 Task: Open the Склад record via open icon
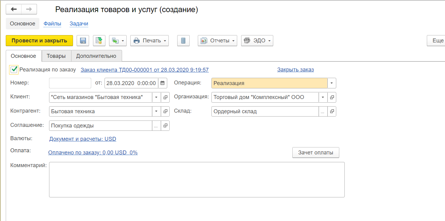tap(332, 111)
